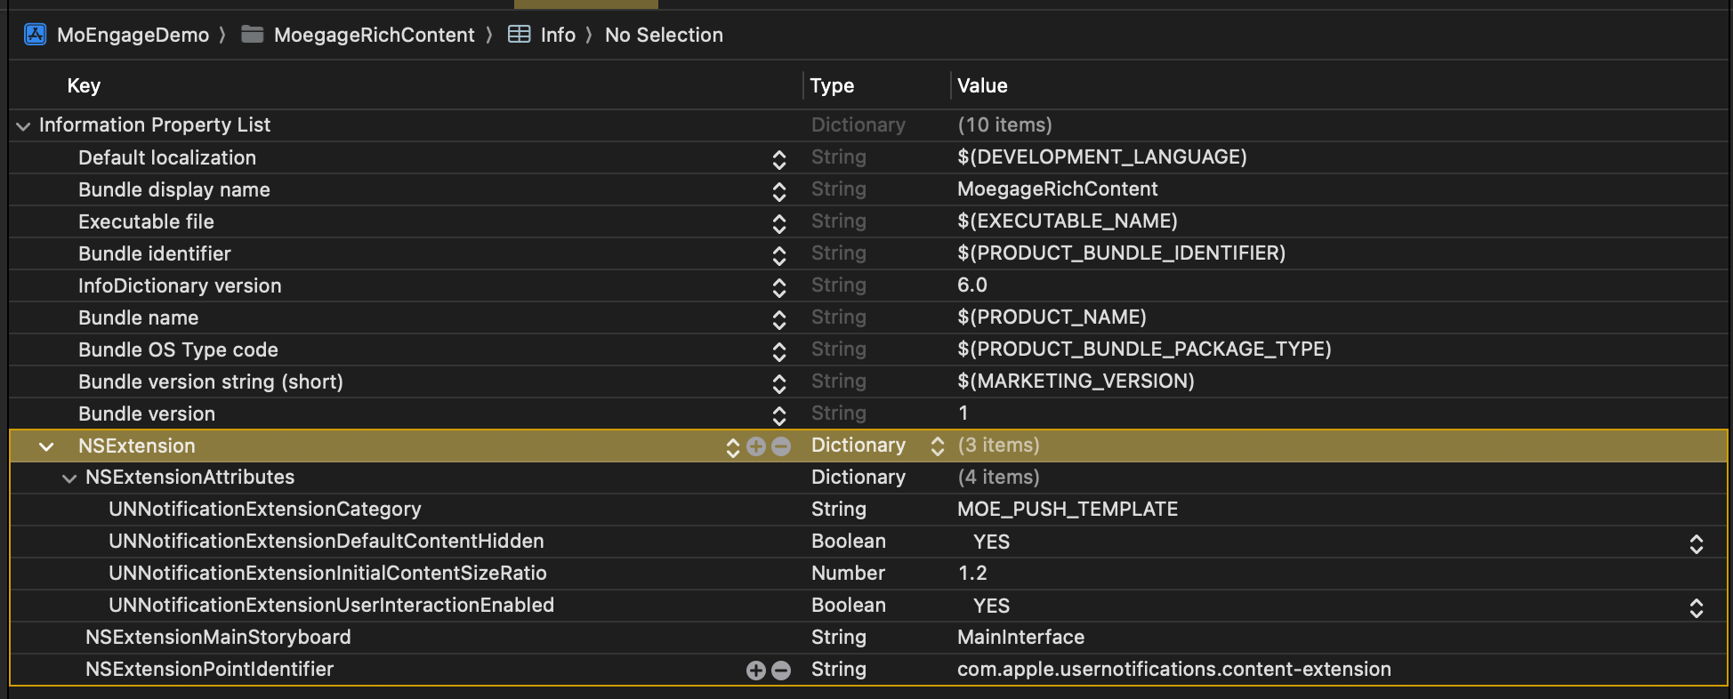Click the Key column header

click(x=84, y=85)
